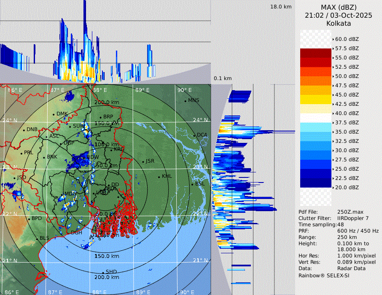
Task: Click the 20.0 dBZ legend label
Action: click(x=347, y=187)
